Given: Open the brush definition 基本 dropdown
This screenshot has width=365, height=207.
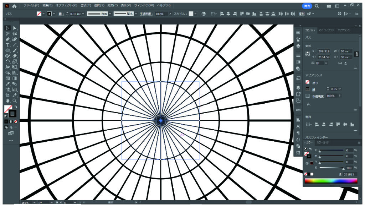Looking at the screenshot, I should (136, 14).
